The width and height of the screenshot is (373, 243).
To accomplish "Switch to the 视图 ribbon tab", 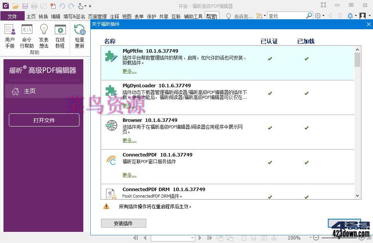I will tap(127, 16).
